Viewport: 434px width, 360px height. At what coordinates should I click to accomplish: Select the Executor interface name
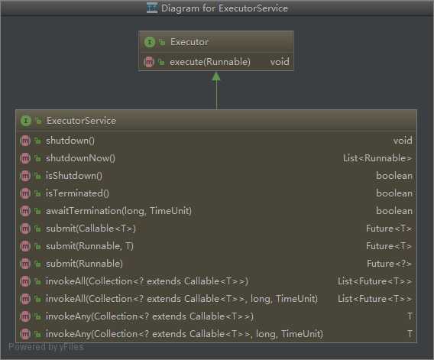tap(189, 42)
